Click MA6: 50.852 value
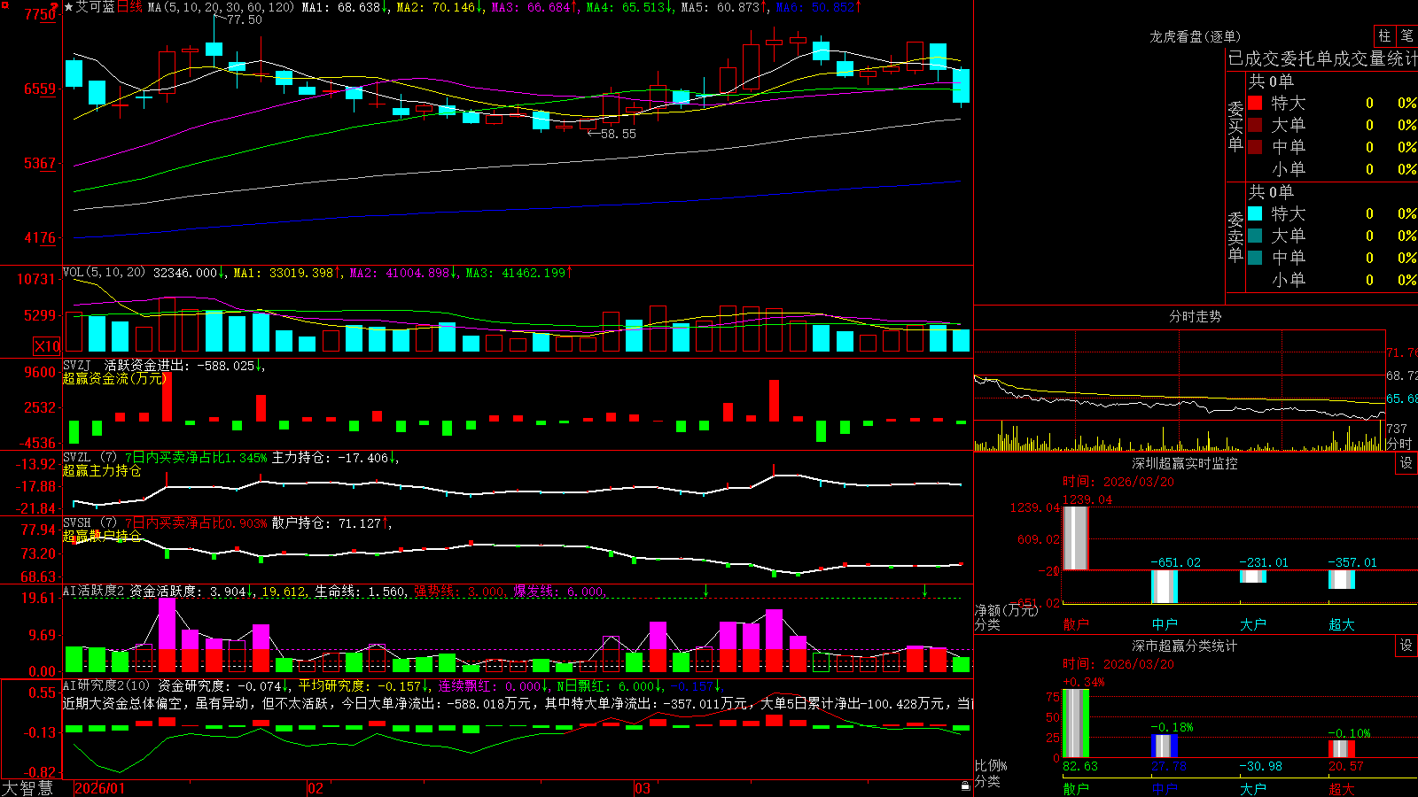 (818, 7)
